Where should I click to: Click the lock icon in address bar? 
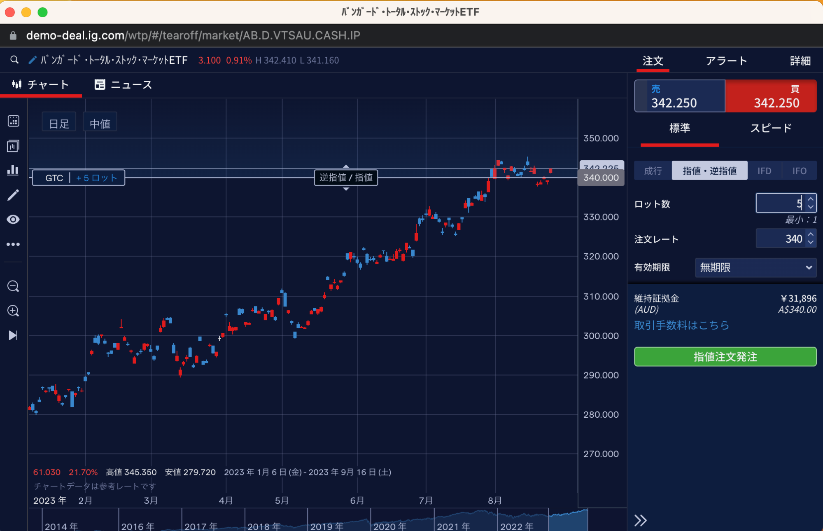tap(13, 36)
